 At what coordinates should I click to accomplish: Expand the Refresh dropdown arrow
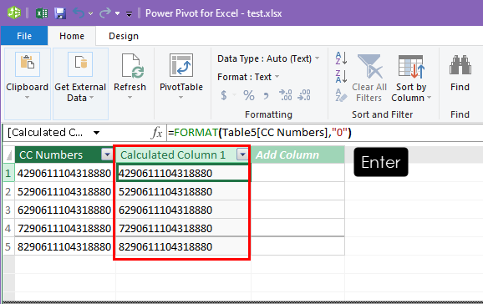point(130,98)
